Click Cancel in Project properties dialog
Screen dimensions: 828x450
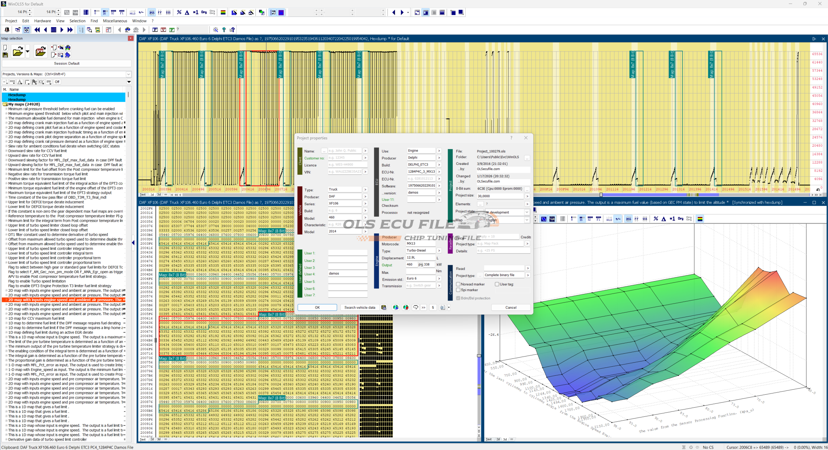(x=511, y=307)
